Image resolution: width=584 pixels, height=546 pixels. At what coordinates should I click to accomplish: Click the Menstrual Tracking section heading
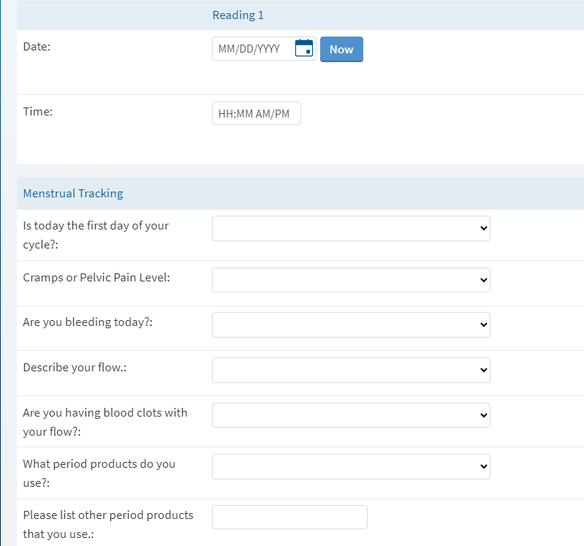pos(73,193)
